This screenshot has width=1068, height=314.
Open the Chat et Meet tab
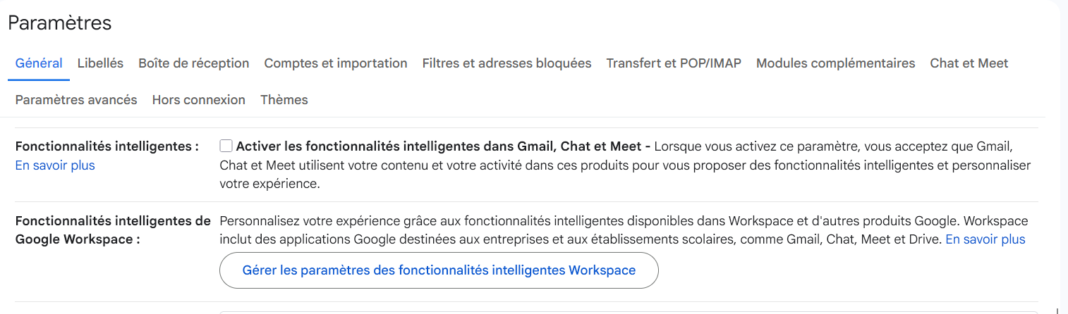969,63
